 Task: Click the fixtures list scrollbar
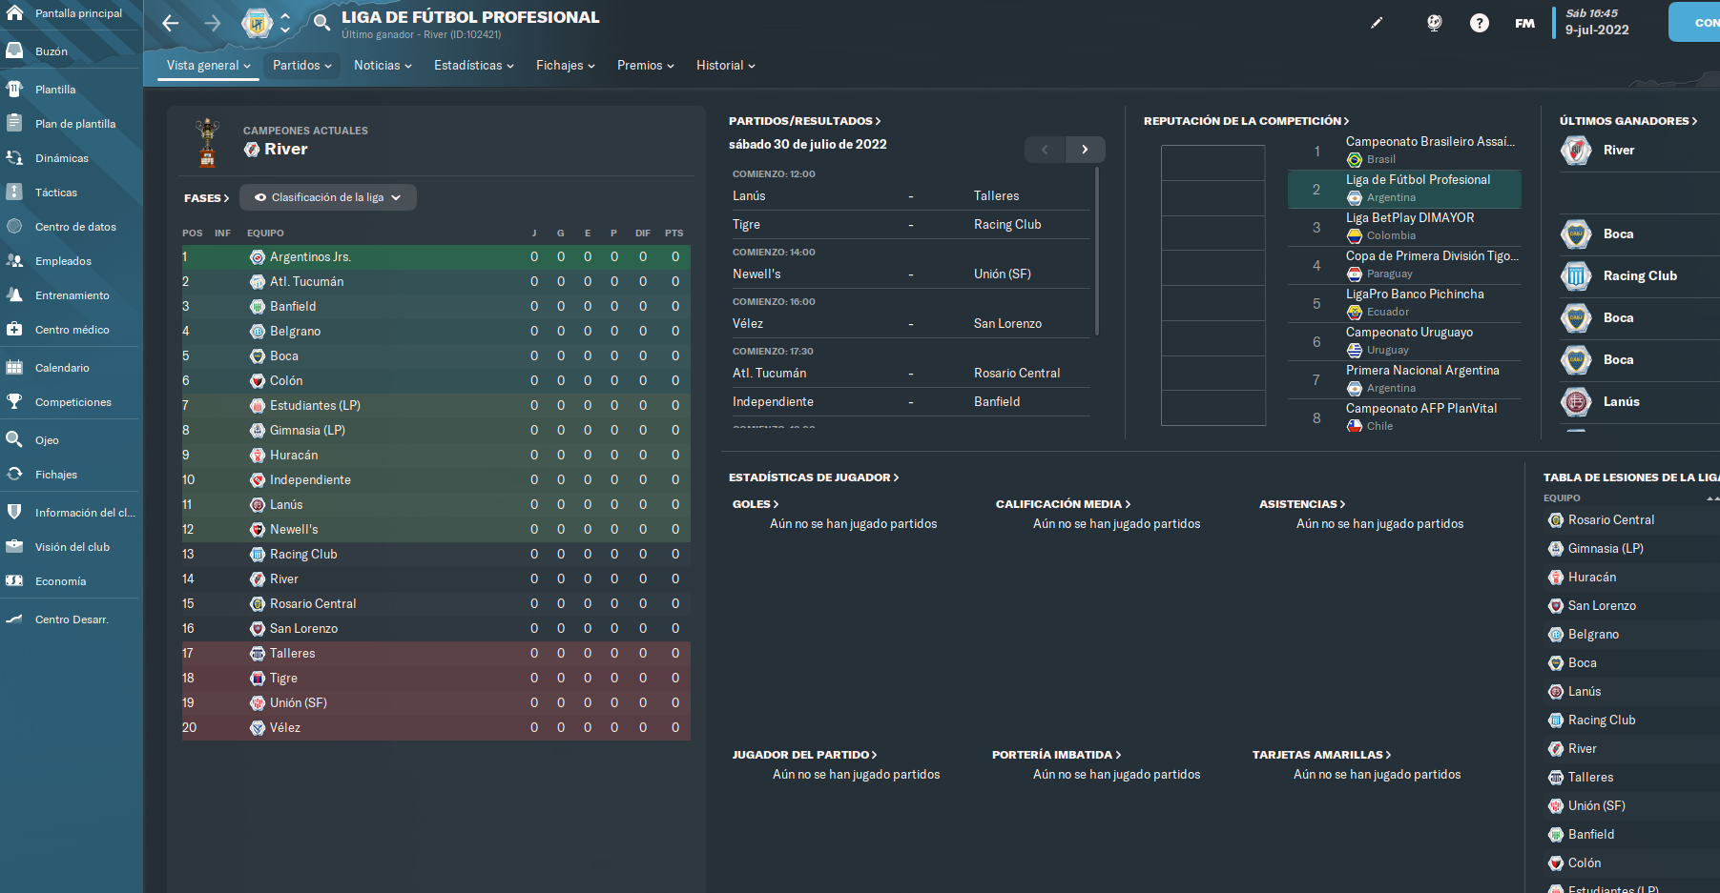pyautogui.click(x=1097, y=252)
